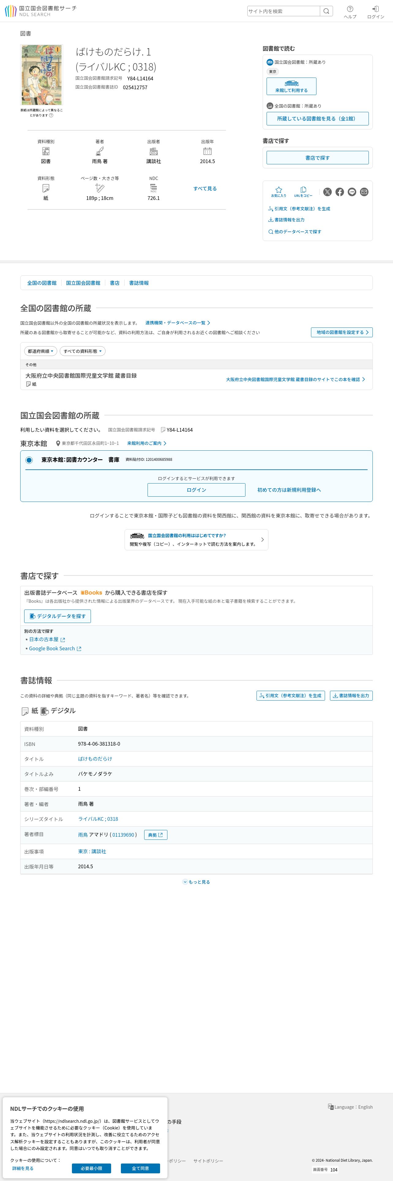
Task: Click 引用文(参考文献)を生成 link in sidebar
Action: point(299,208)
